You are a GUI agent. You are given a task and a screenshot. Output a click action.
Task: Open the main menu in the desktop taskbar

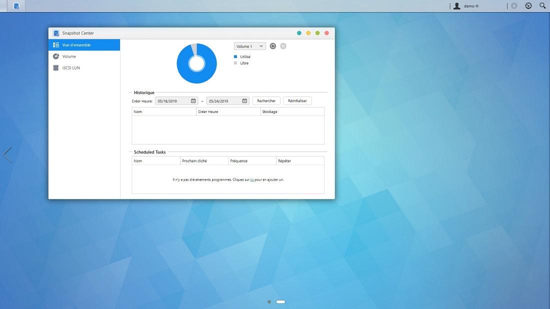[15, 6]
